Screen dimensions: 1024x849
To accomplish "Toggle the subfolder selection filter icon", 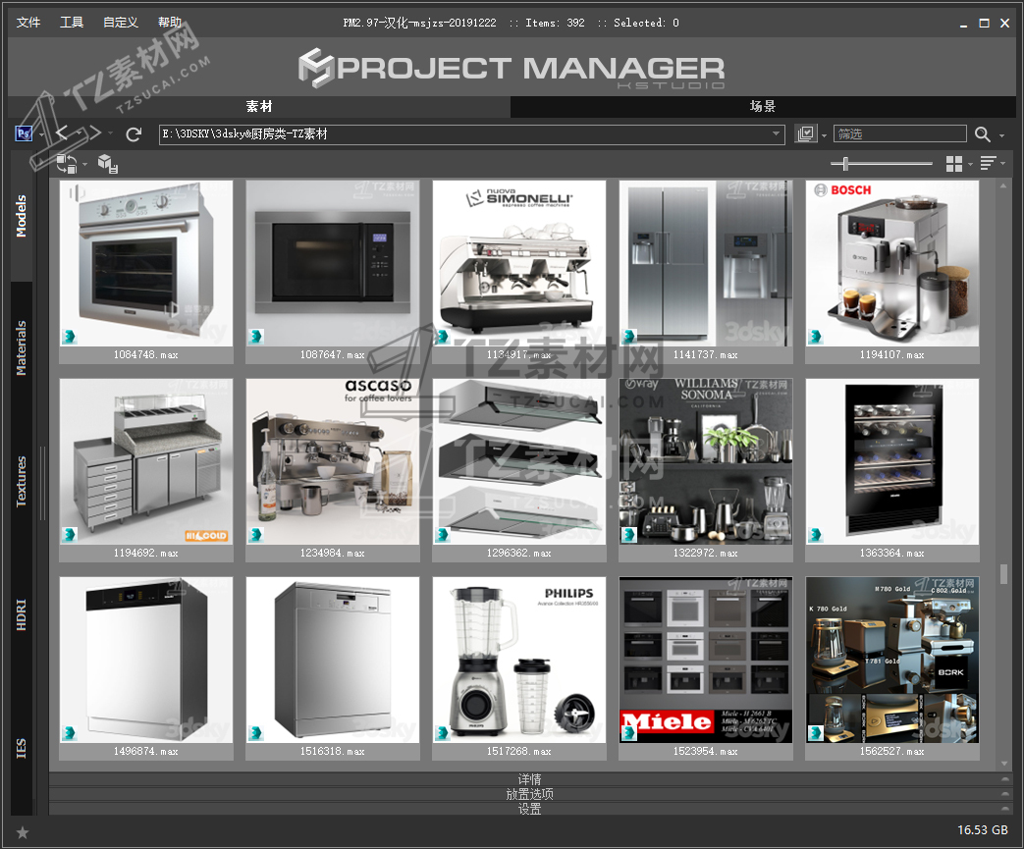I will (x=806, y=133).
